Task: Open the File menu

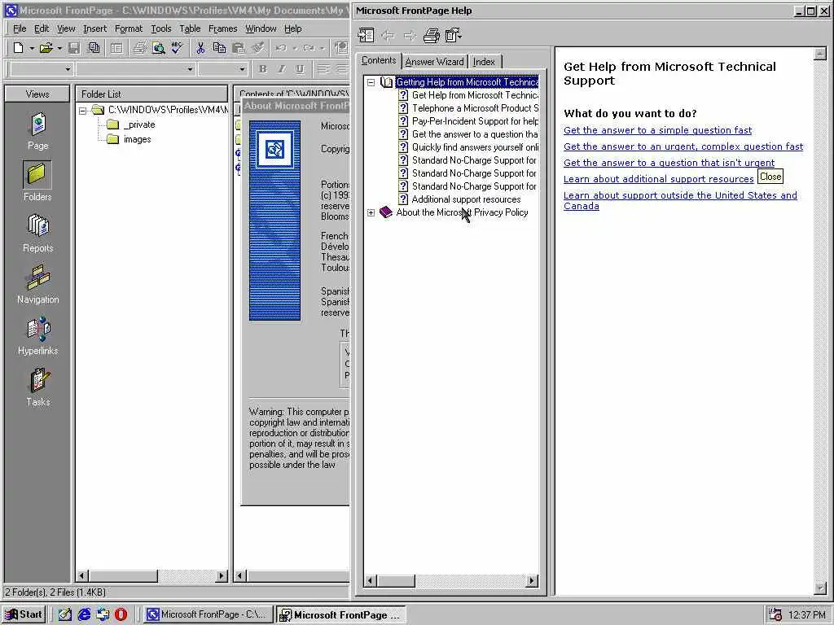Action: click(20, 28)
